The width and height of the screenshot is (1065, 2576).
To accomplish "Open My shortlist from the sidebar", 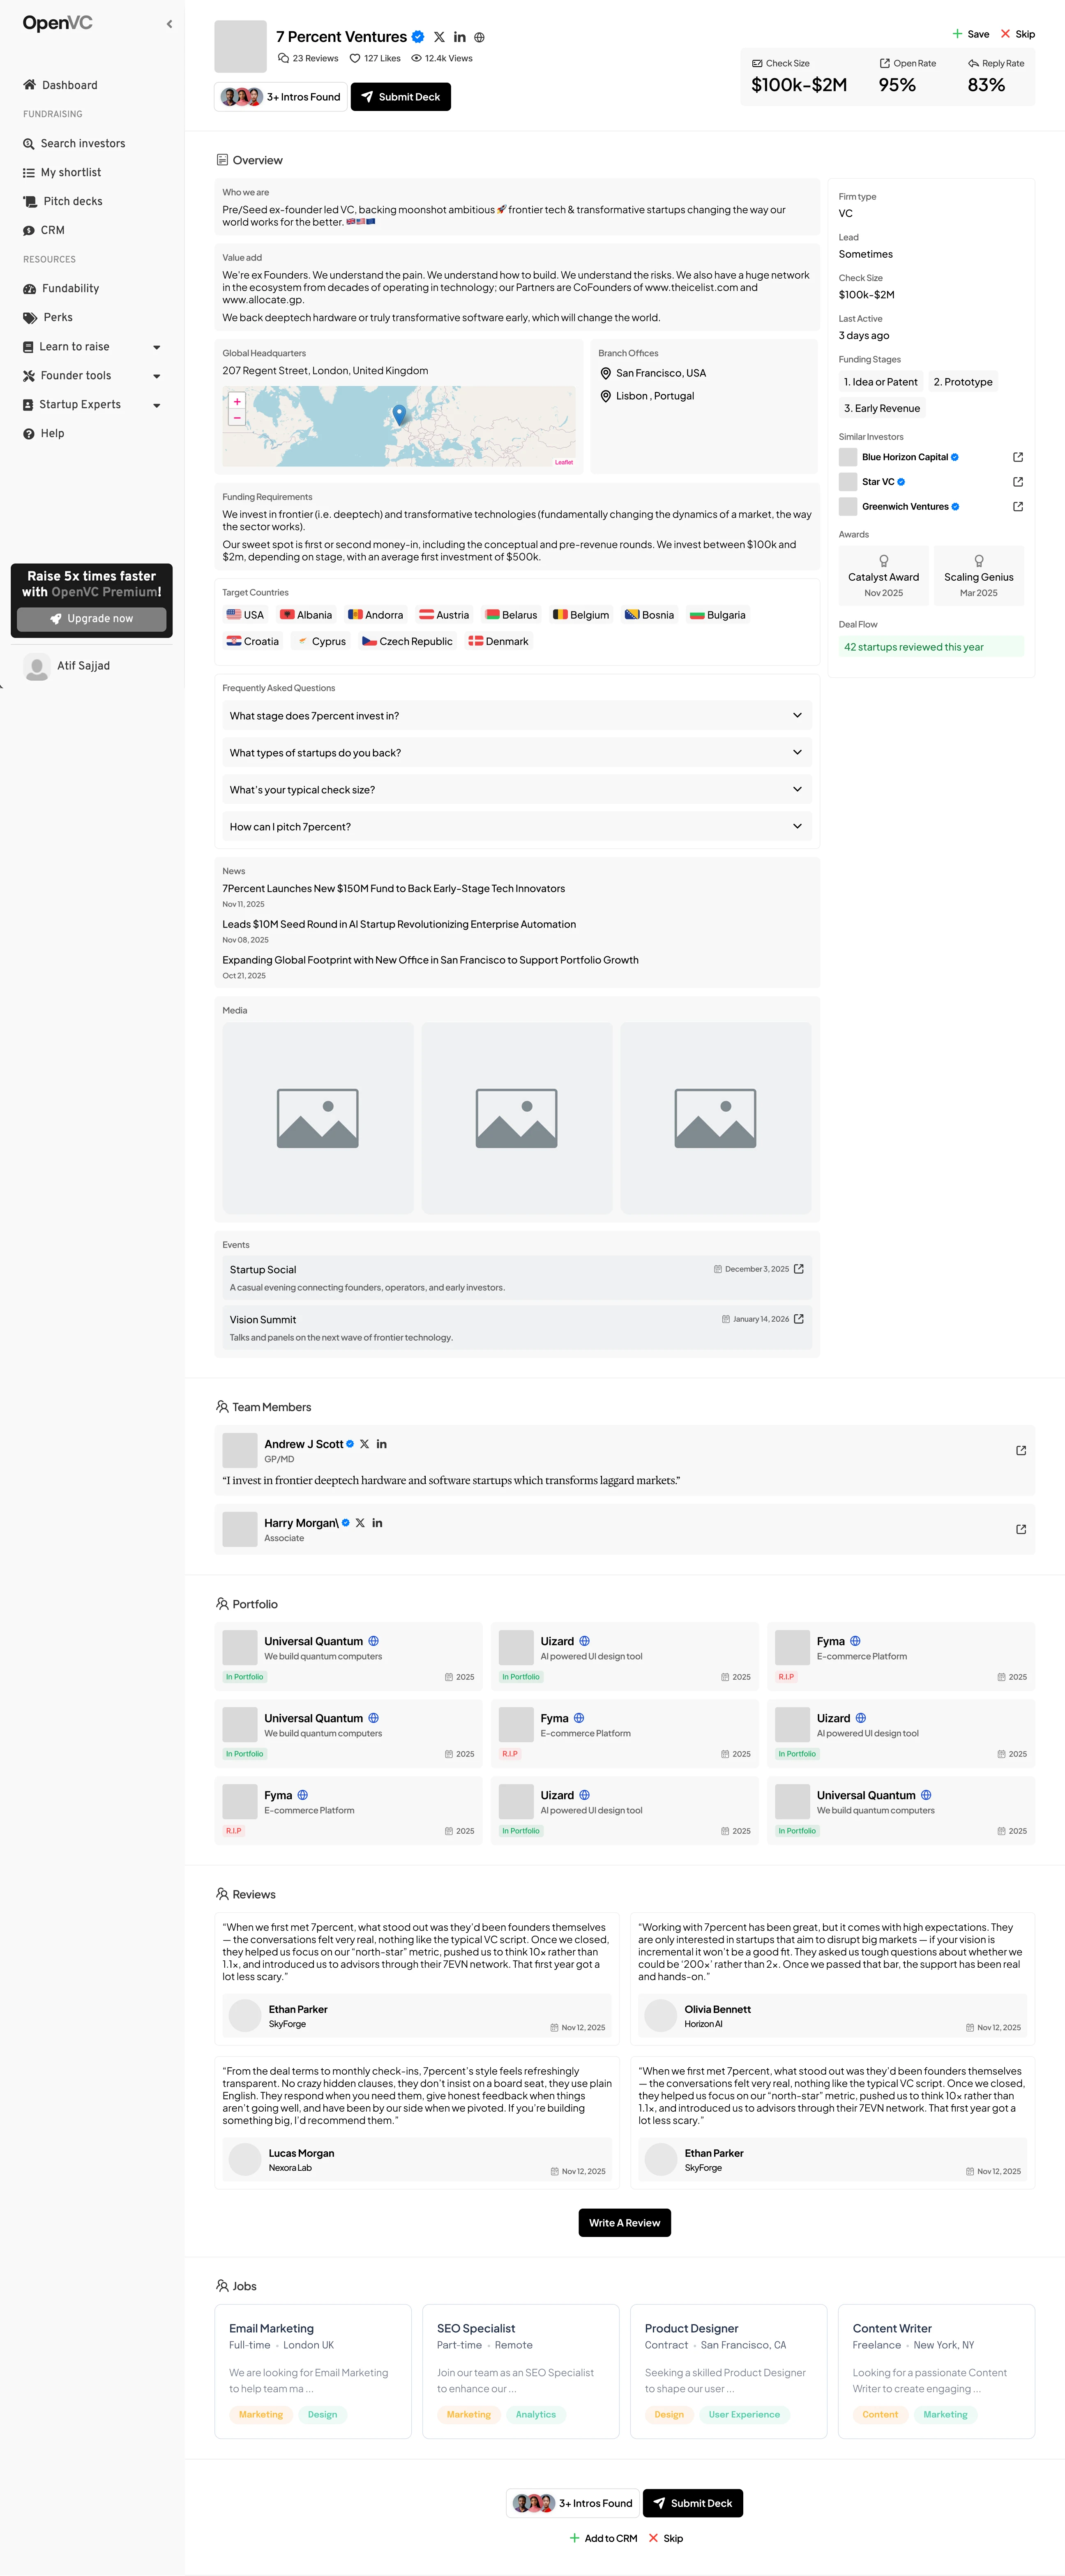I will 70,172.
